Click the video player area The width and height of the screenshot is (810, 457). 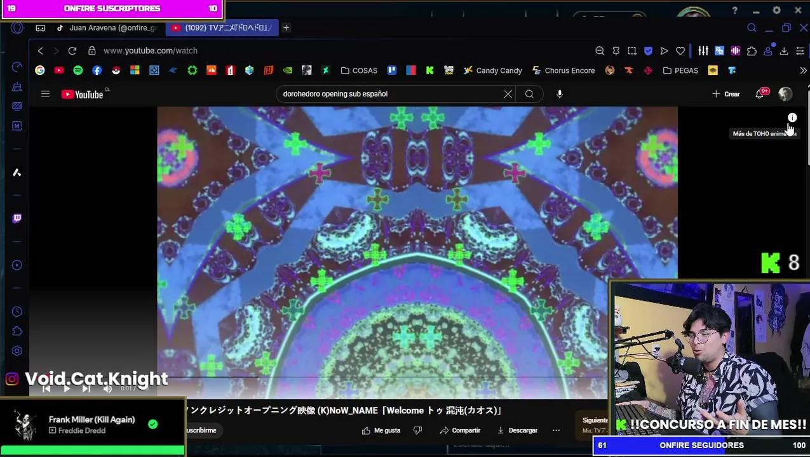pos(417,253)
